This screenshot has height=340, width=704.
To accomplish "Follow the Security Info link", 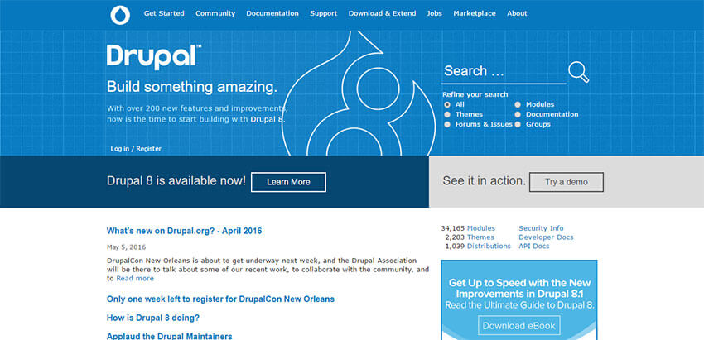I will pyautogui.click(x=541, y=228).
